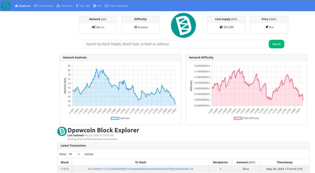Click the green Search button
Image resolution: width=315 pixels, height=173 pixels.
point(276,44)
